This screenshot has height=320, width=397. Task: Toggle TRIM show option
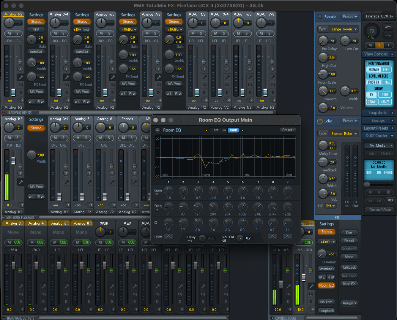click(x=385, y=95)
